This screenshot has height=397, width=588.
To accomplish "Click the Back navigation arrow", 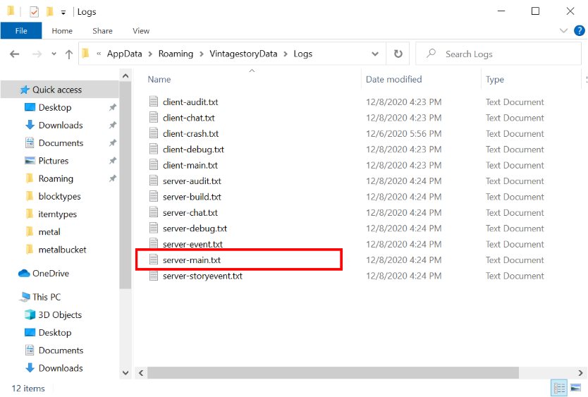I will pos(14,54).
